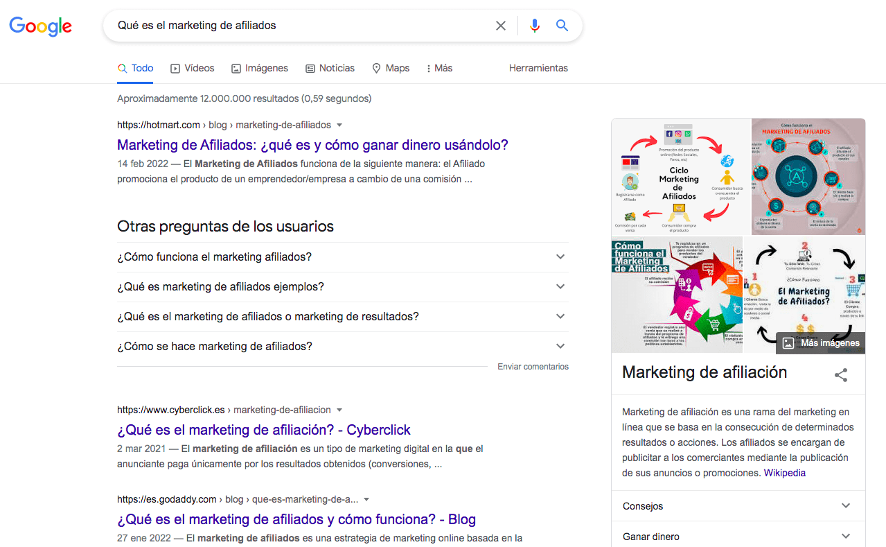This screenshot has height=547, width=886.
Task: Clear the search query with the X icon
Action: point(500,25)
